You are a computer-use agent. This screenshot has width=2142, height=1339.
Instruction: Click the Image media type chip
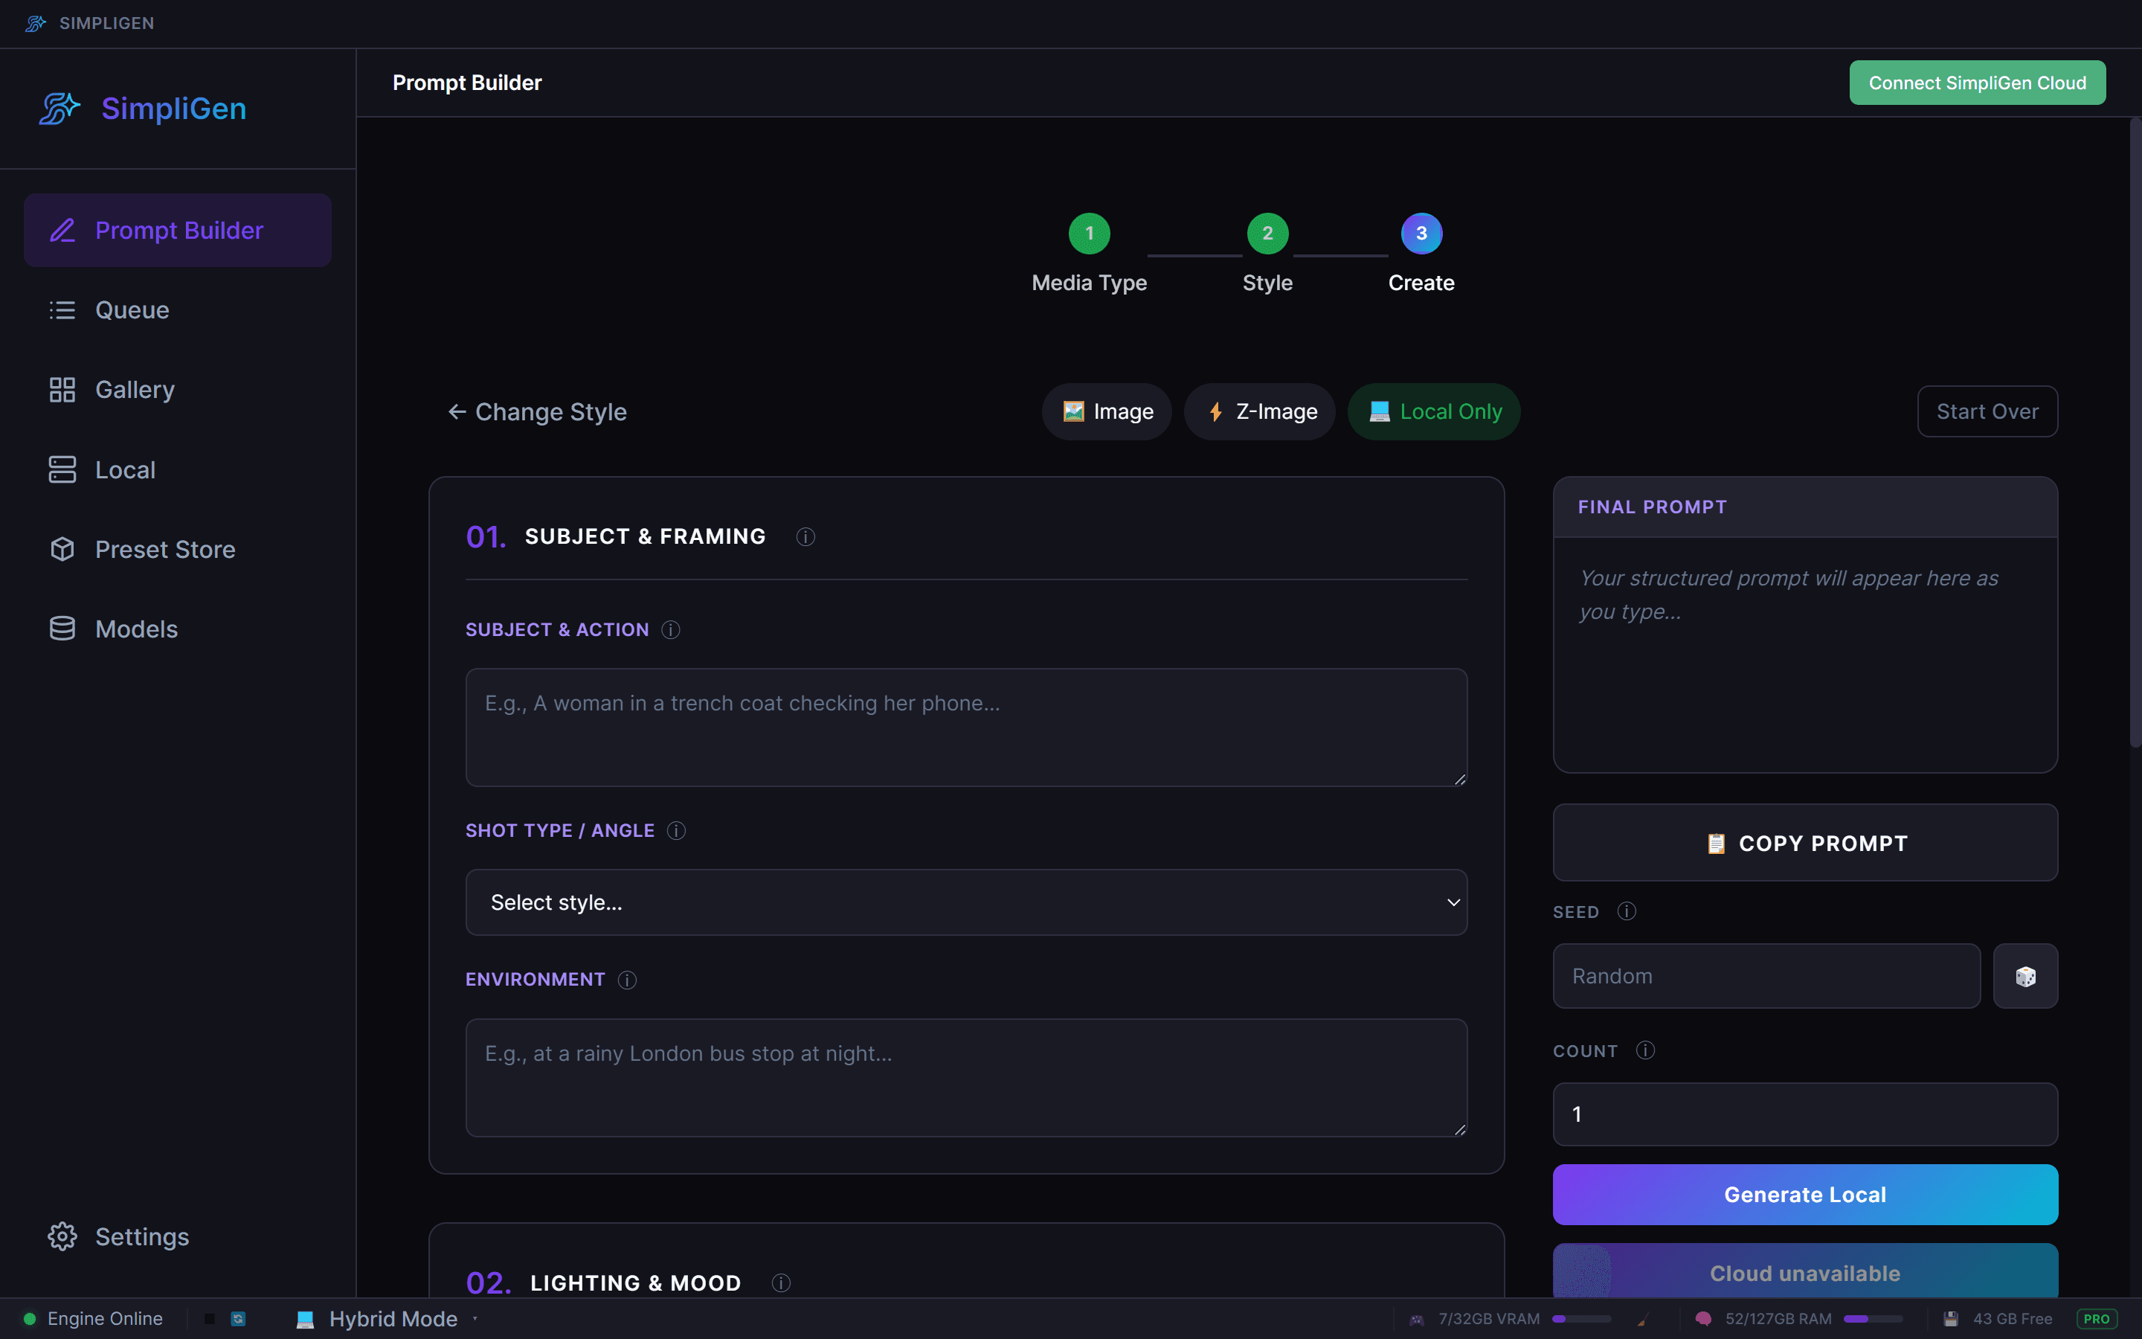(1107, 412)
